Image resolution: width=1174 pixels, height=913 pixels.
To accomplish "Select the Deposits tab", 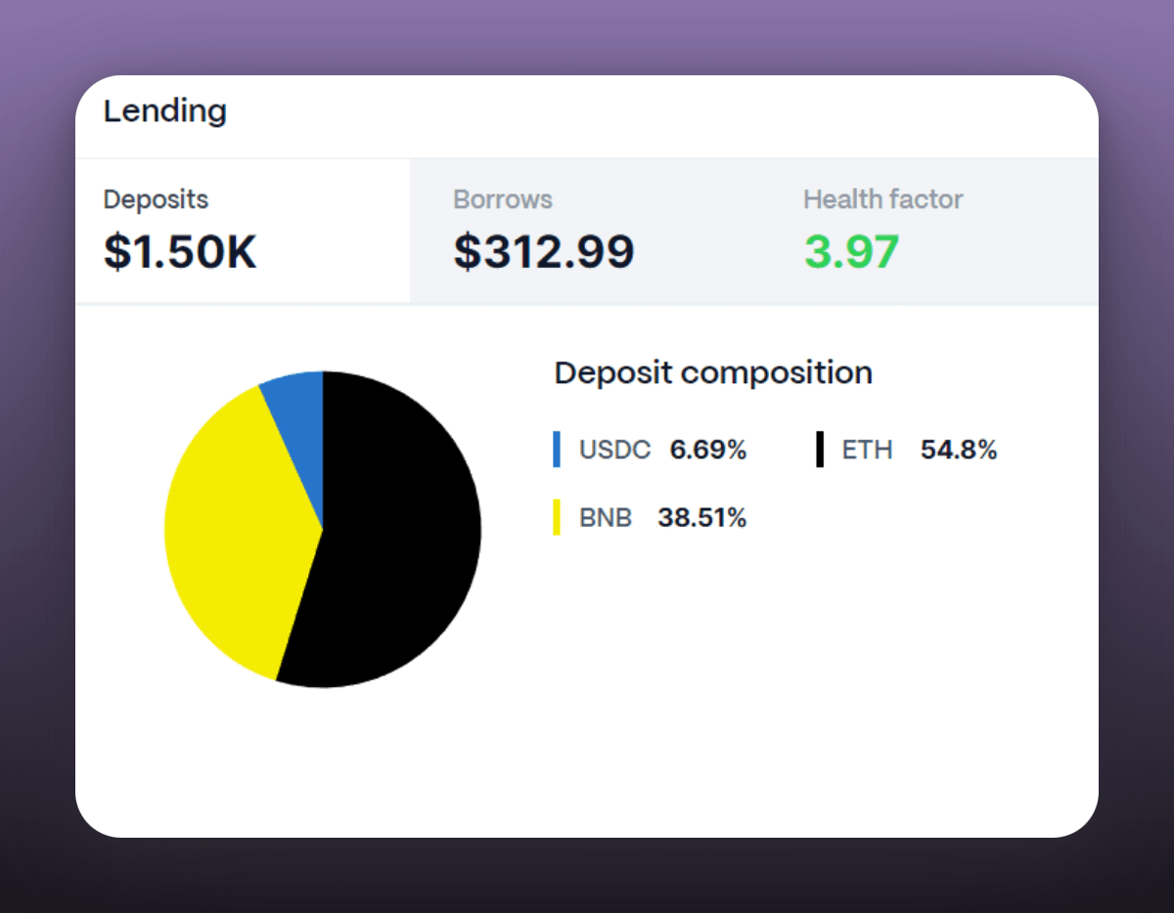I will click(x=157, y=199).
